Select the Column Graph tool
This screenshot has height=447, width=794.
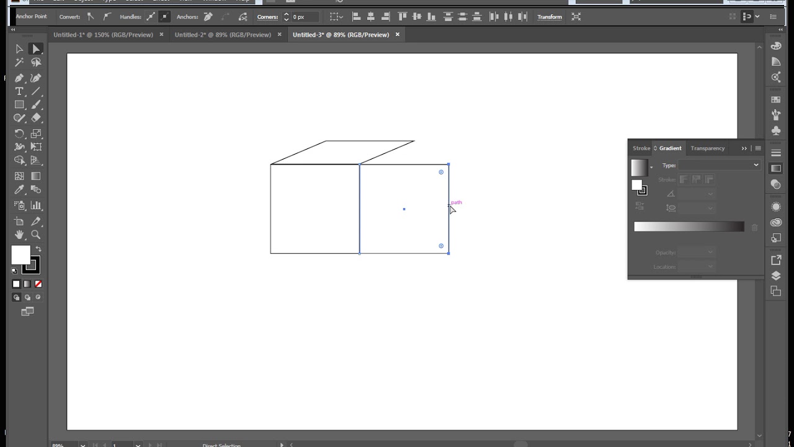point(36,205)
